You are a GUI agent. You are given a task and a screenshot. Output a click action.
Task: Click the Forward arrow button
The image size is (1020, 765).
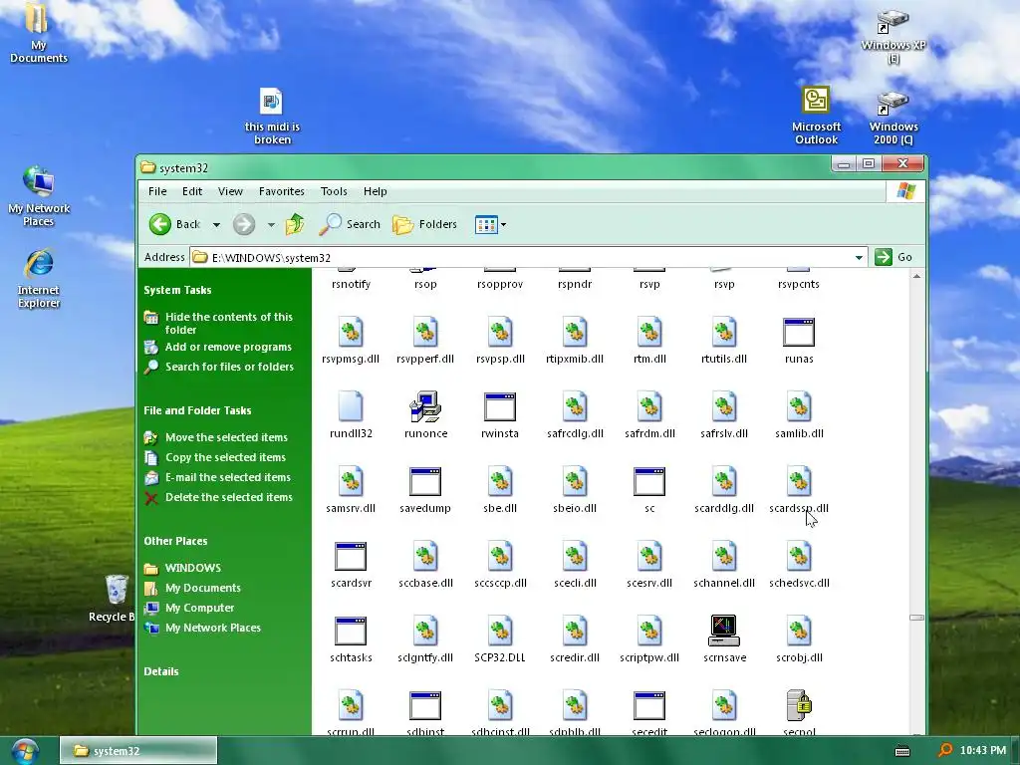(x=244, y=224)
